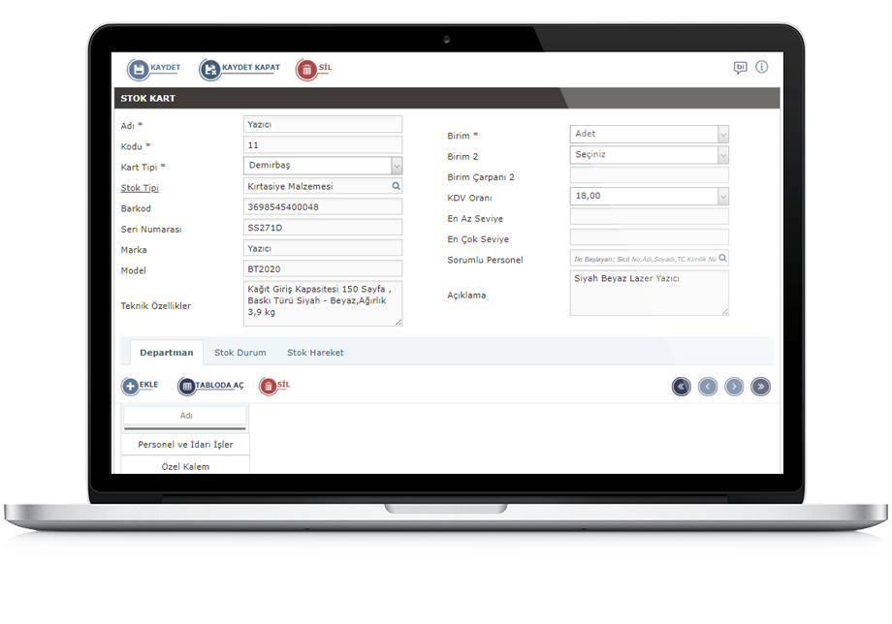The width and height of the screenshot is (892, 624).
Task: Click the search icon in Sorumlu Personel field
Action: [723, 259]
